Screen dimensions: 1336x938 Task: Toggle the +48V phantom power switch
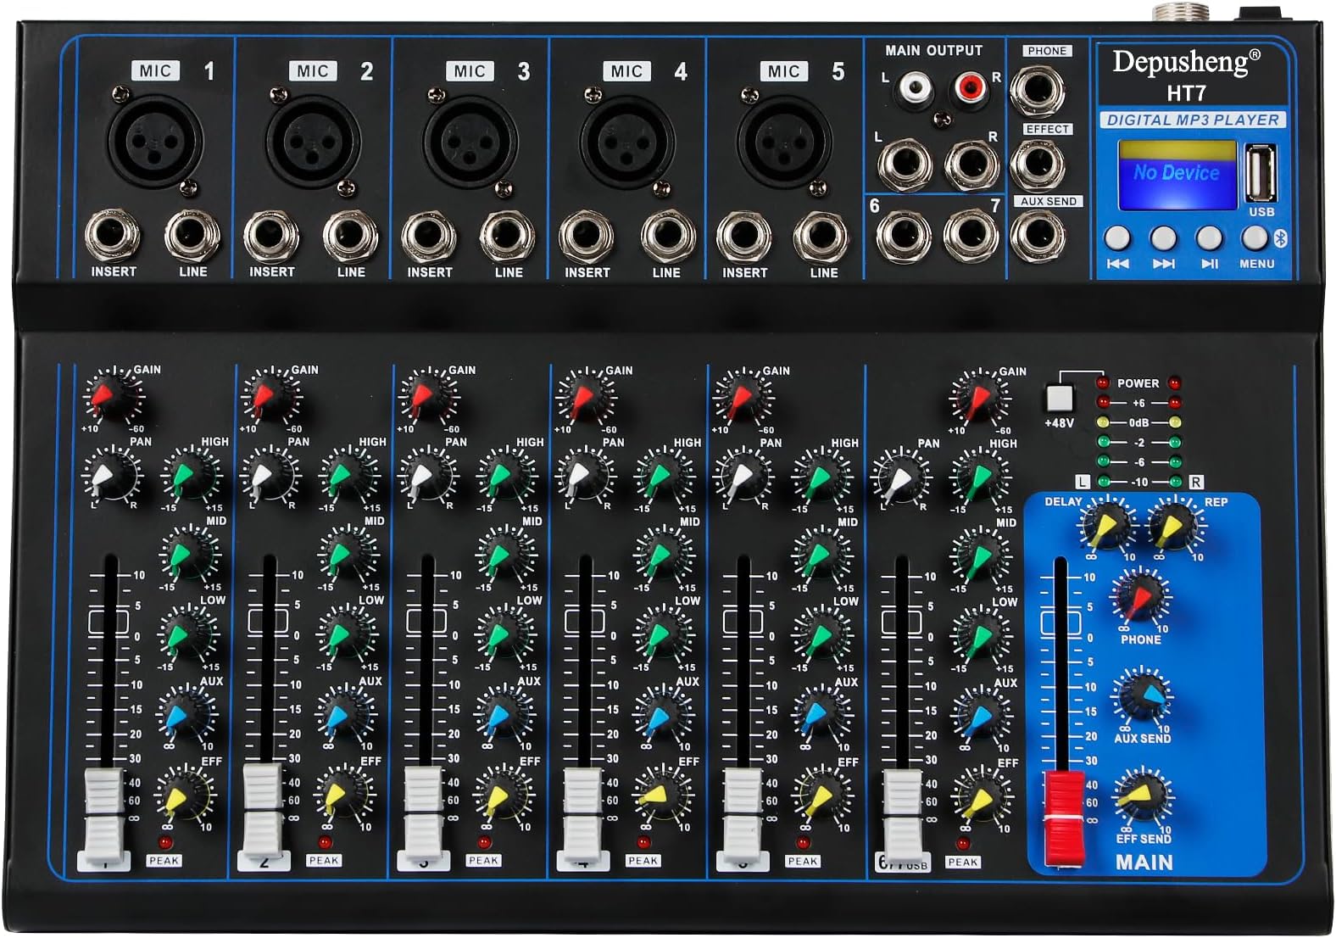[x=1060, y=399]
